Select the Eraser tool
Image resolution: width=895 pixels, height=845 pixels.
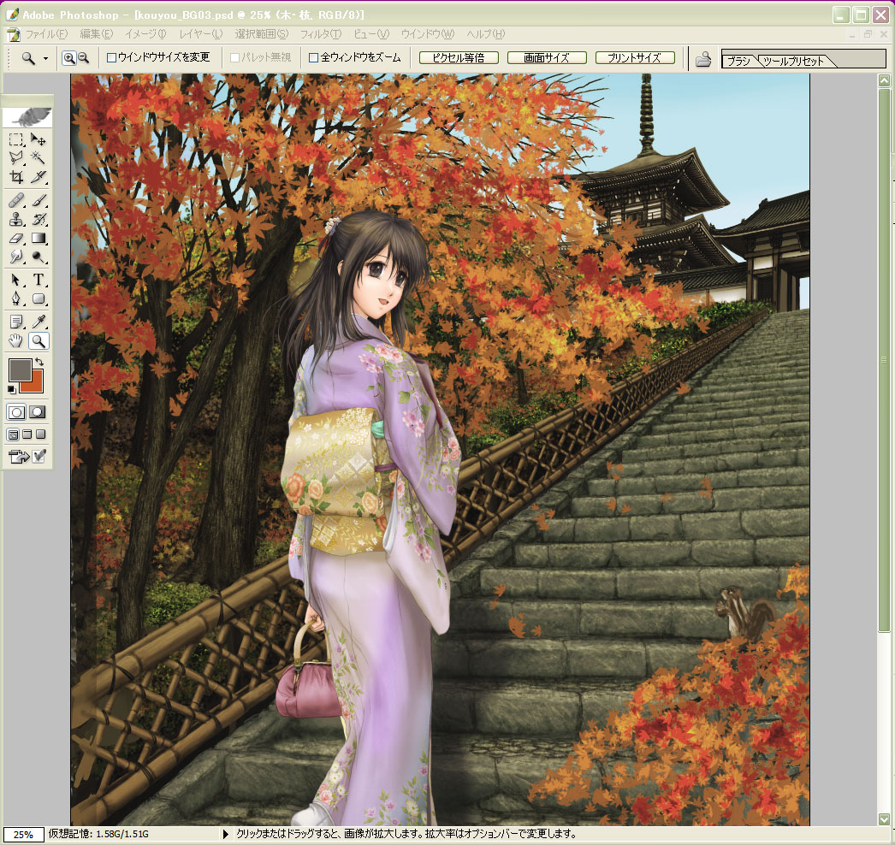coord(16,238)
